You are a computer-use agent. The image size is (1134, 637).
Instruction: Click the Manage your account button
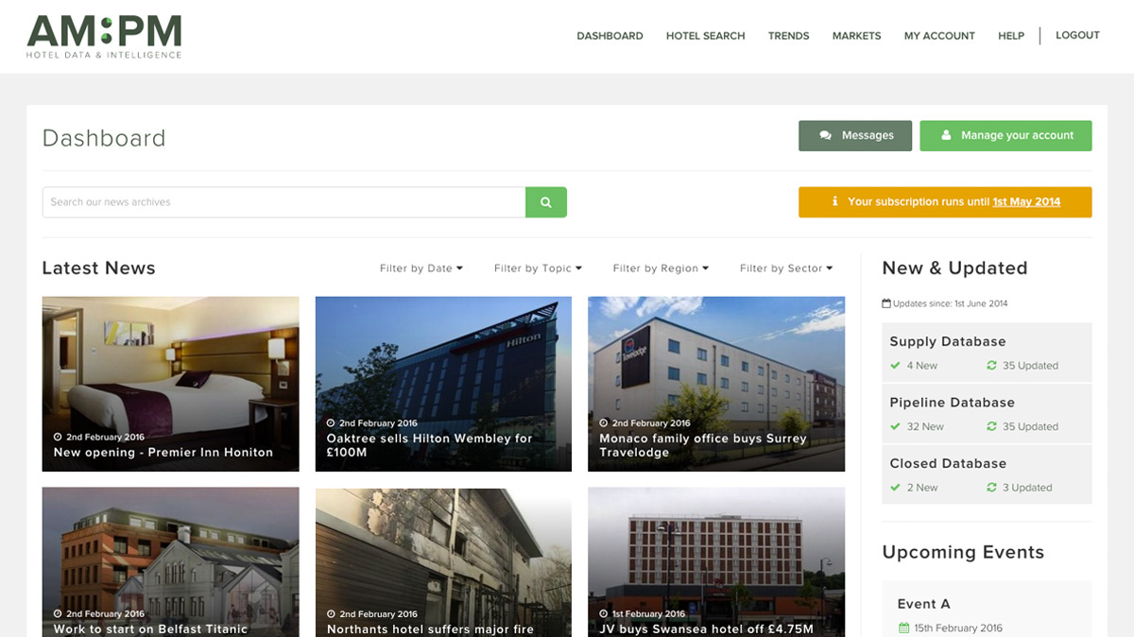point(1005,135)
